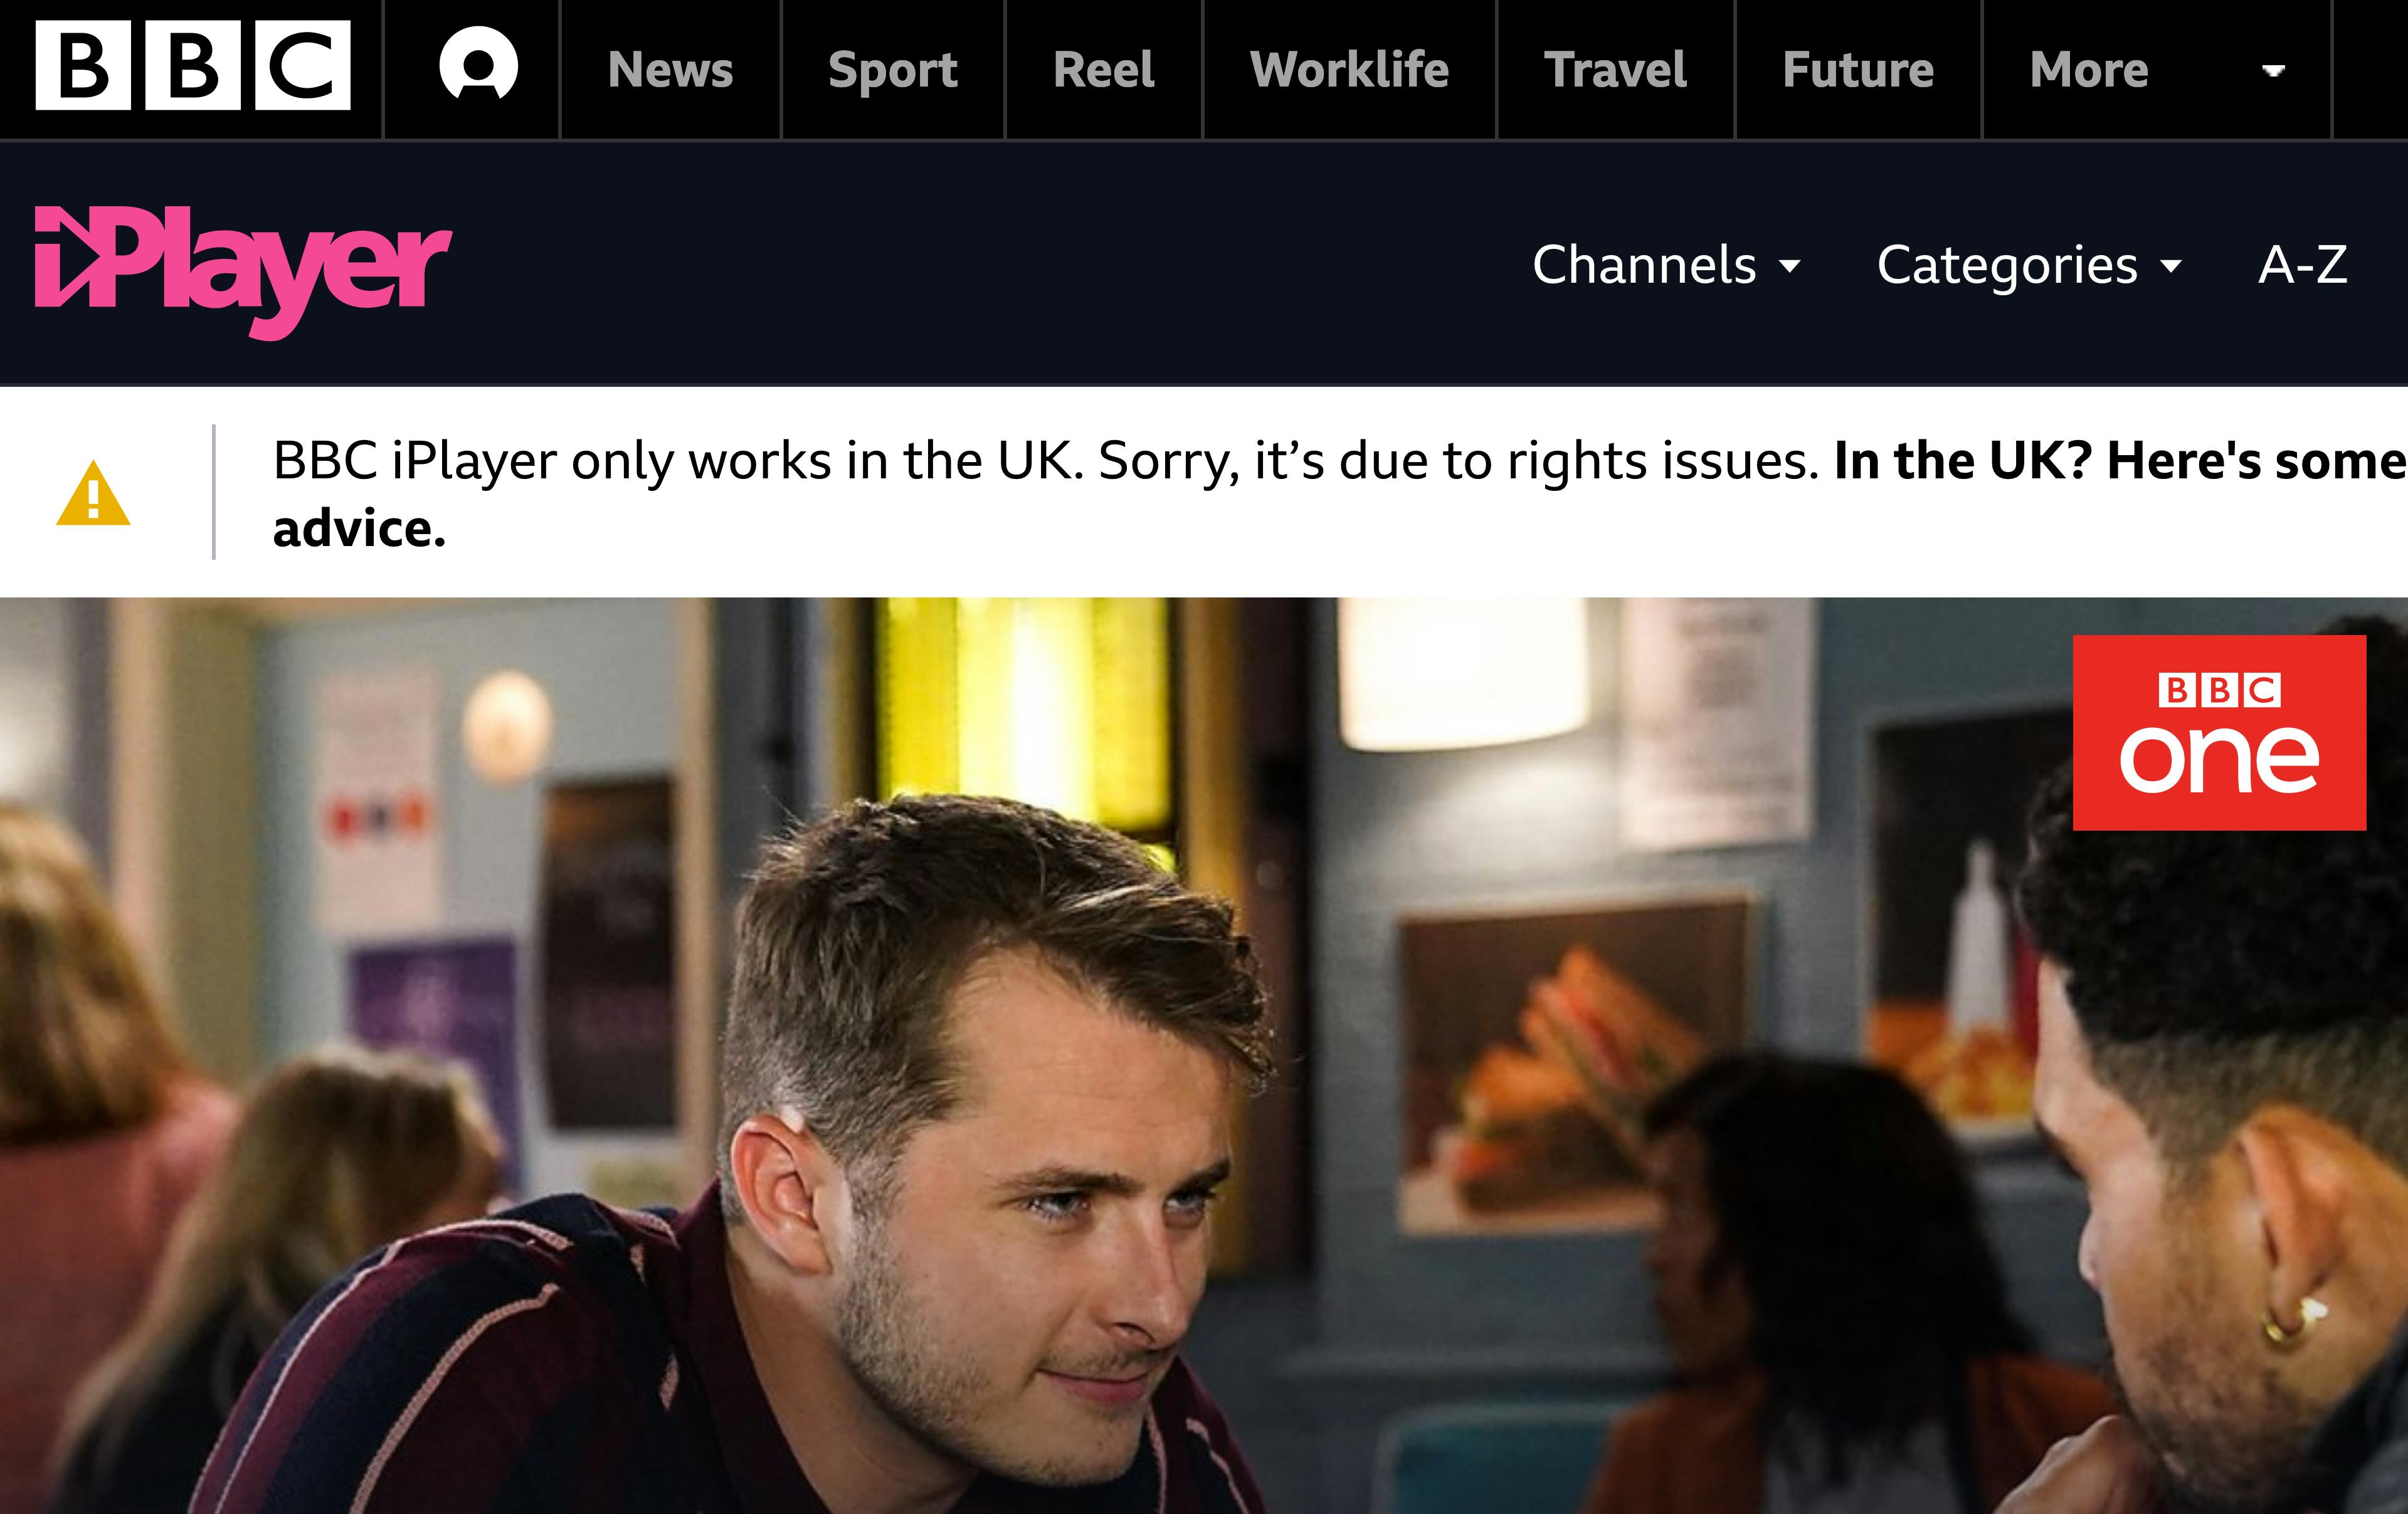Open the Worklife section

pyautogui.click(x=1349, y=69)
